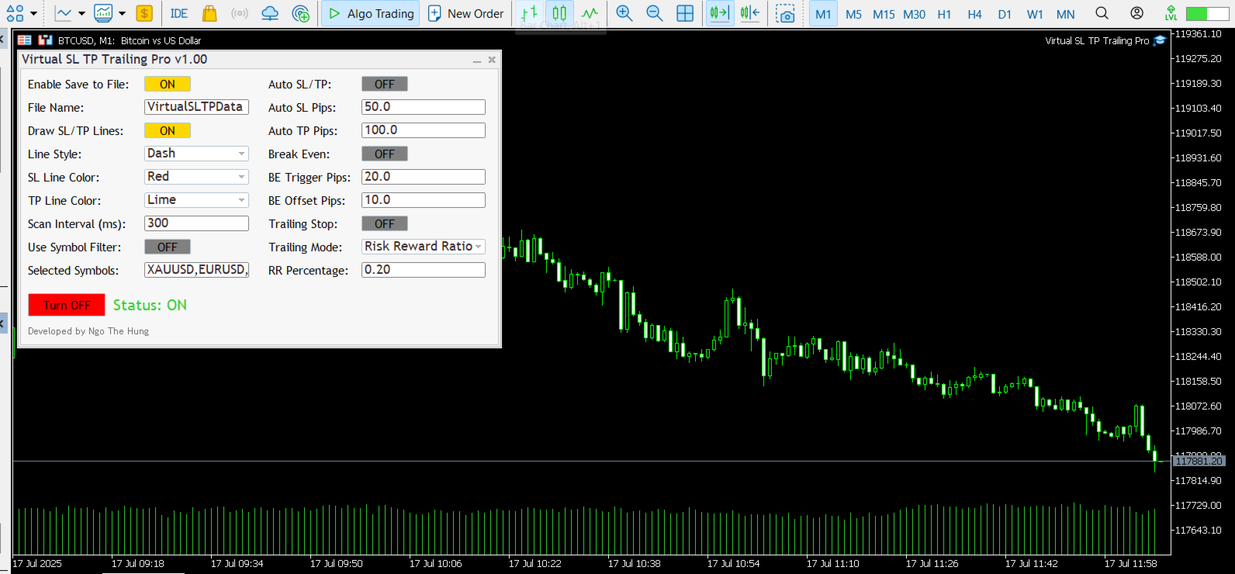1235x574 pixels.
Task: Select the W1 timeframe
Action: (1035, 14)
